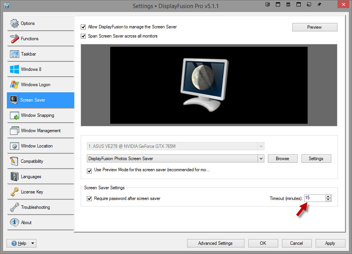The width and height of the screenshot is (352, 254).
Task: Disable Require password after screen saver
Action: pyautogui.click(x=90, y=199)
